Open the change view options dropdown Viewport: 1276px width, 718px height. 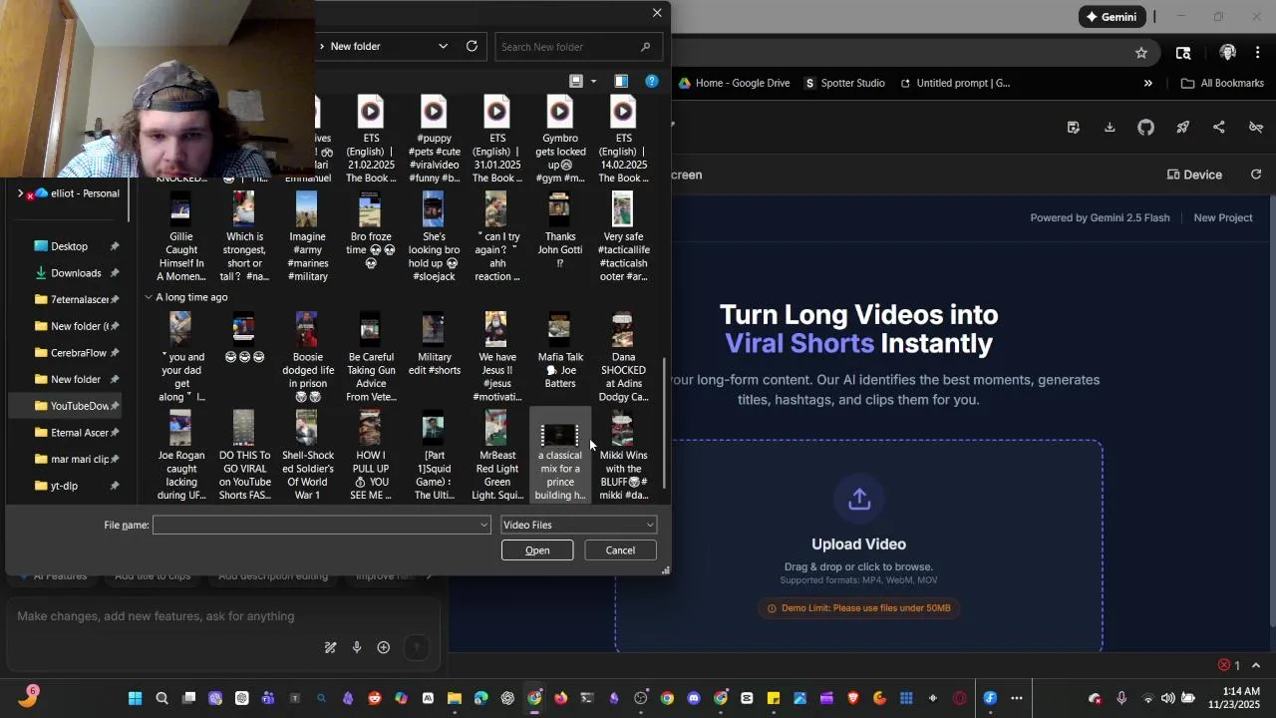click(x=593, y=82)
